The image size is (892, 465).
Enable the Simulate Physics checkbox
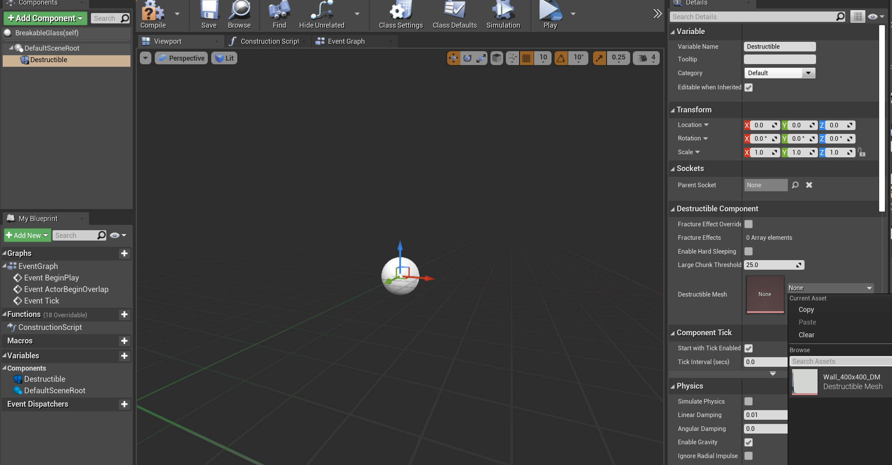tap(749, 401)
